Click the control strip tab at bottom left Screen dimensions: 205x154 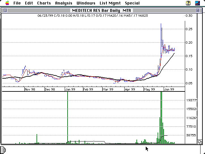[3, 150]
